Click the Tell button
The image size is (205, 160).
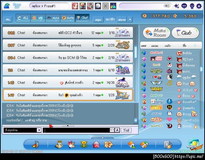click(x=126, y=130)
